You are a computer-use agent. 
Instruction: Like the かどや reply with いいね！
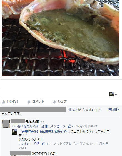pos(24,144)
